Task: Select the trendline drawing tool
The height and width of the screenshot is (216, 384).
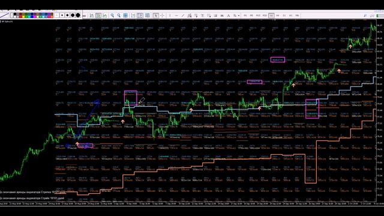Action: click(x=182, y=16)
